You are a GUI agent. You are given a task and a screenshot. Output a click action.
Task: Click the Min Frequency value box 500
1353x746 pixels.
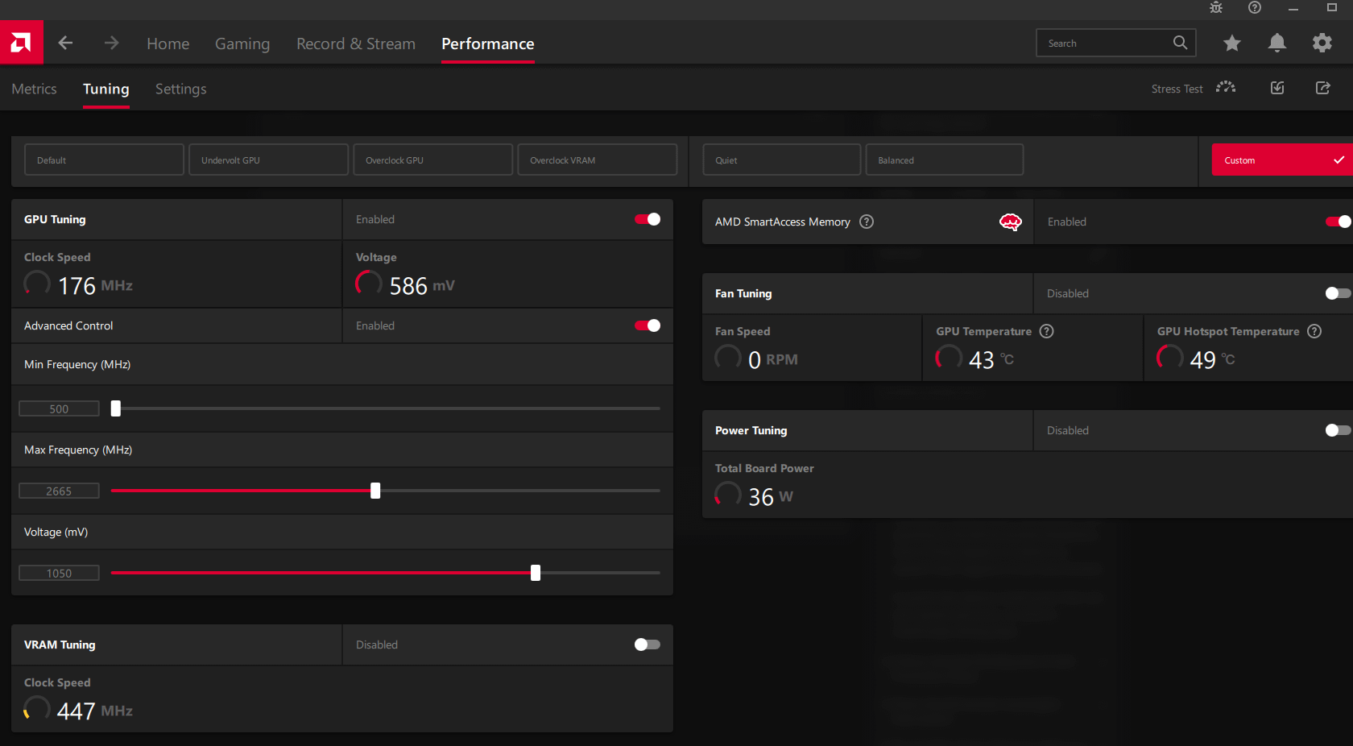point(59,408)
